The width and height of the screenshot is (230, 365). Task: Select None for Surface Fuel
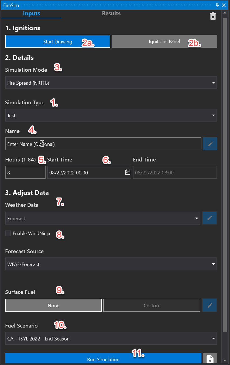[53, 305]
